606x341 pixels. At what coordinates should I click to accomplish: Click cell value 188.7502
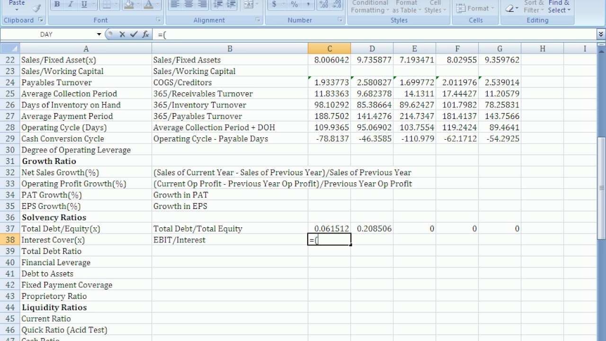(x=330, y=116)
